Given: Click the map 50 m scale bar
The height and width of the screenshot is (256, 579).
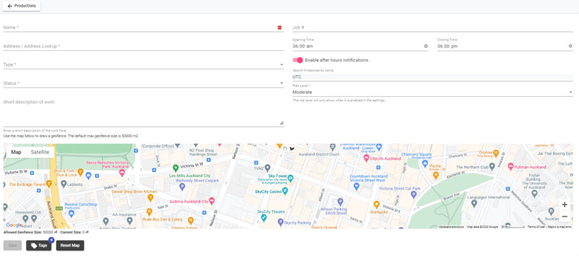Looking at the screenshot, I should (x=513, y=227).
